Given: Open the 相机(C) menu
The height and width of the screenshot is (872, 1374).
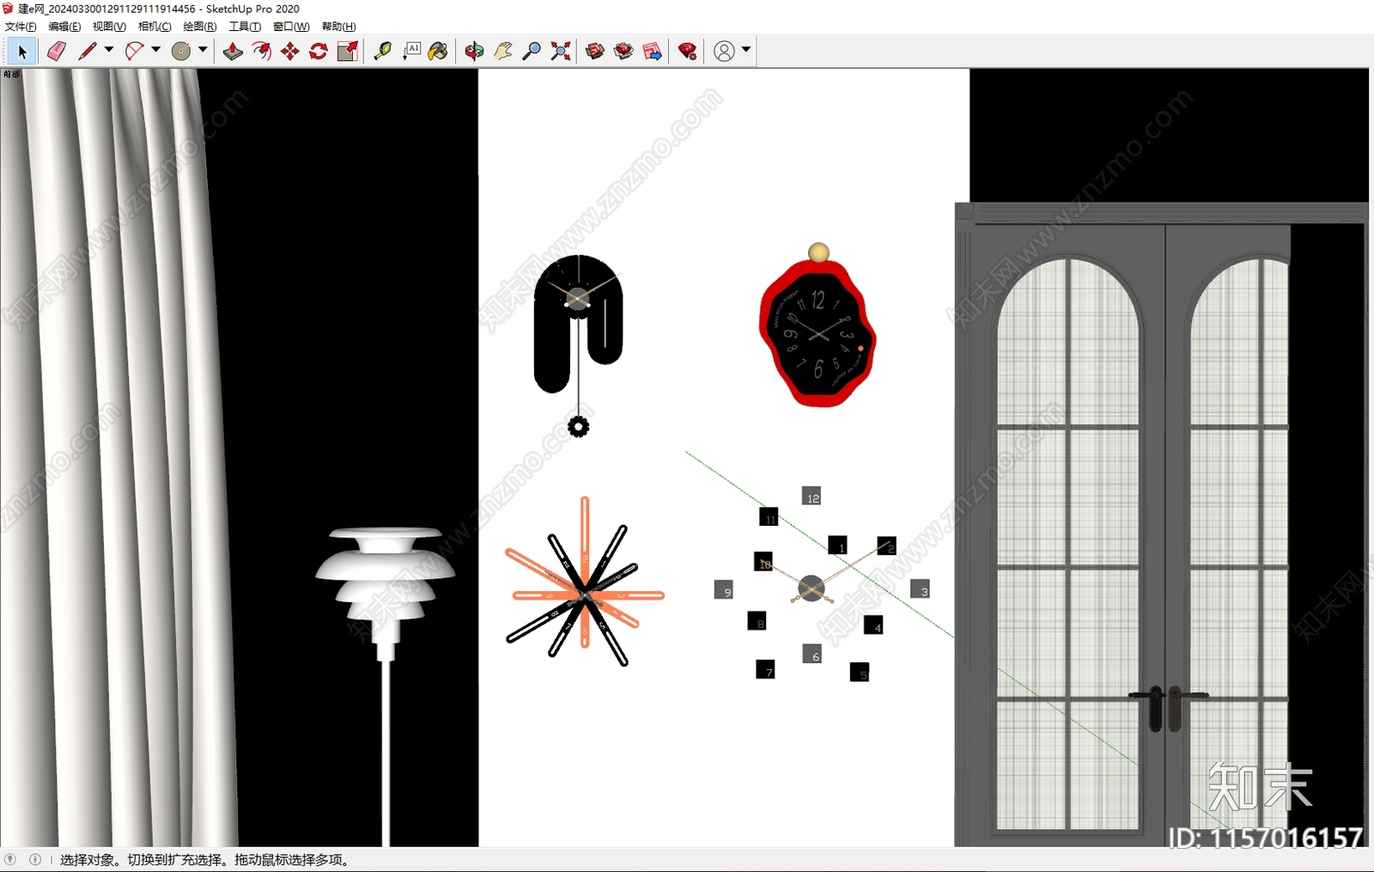Looking at the screenshot, I should coord(155,27).
